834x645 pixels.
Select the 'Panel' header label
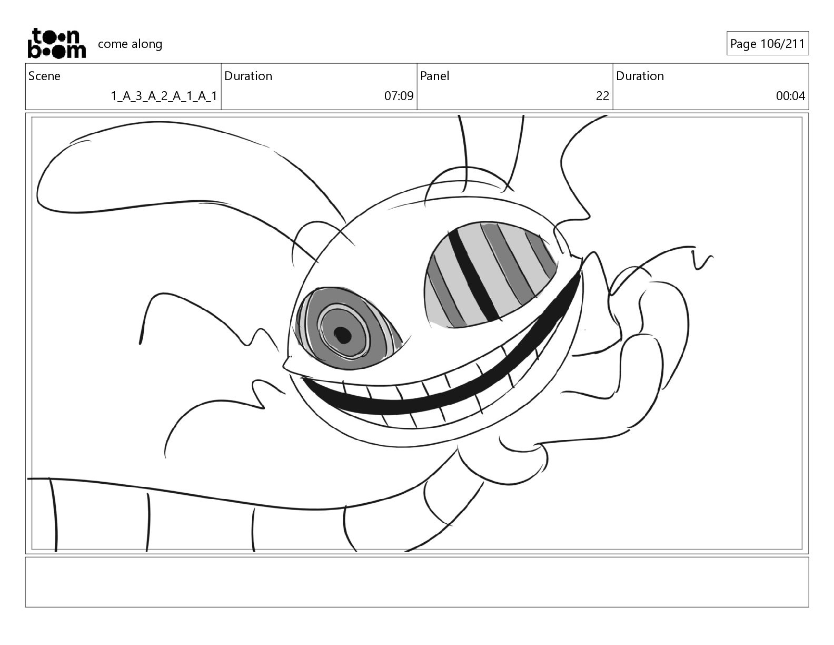[435, 76]
